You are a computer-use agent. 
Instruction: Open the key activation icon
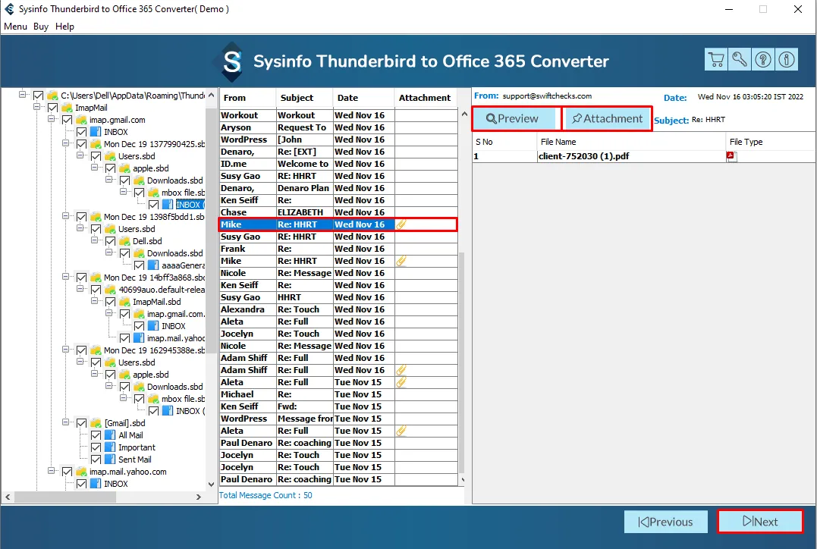[740, 59]
